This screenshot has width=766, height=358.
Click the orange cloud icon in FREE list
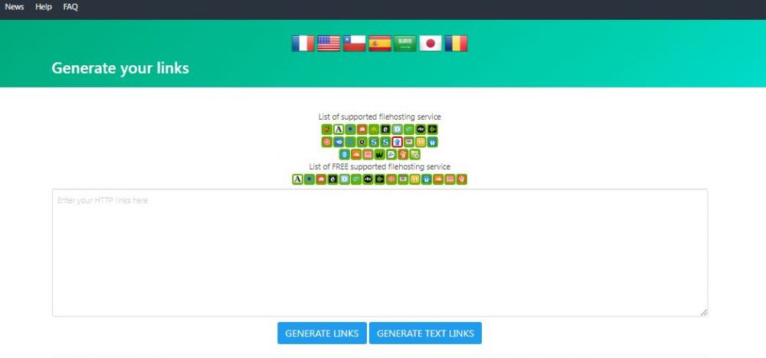click(x=438, y=179)
